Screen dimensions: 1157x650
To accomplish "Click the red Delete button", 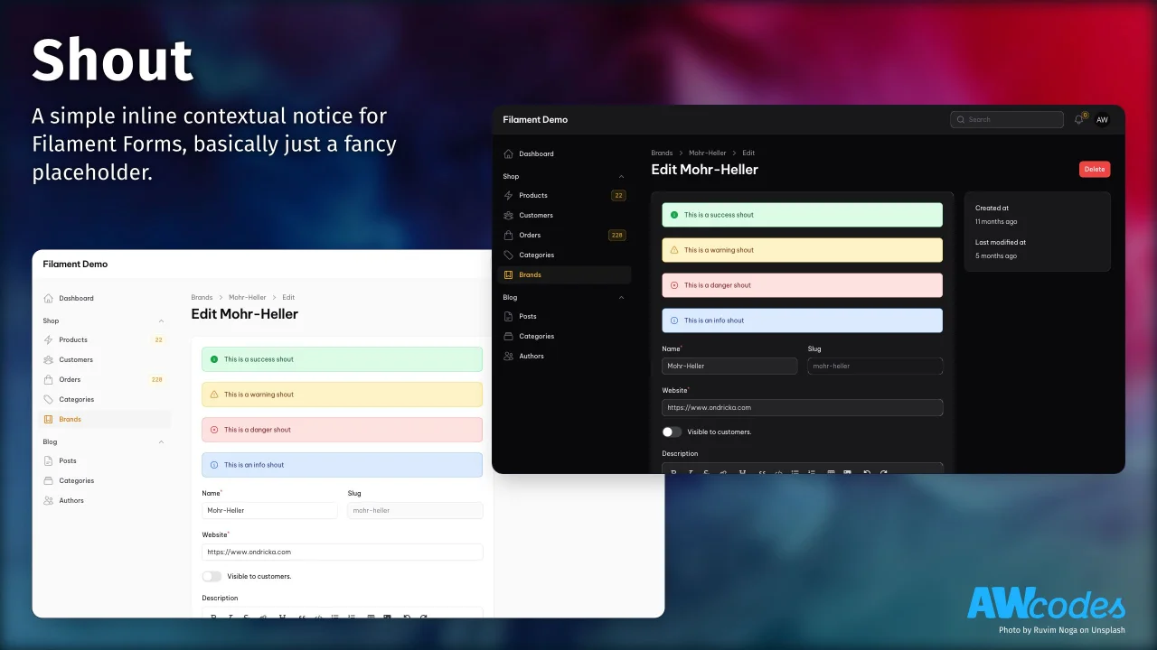I will coord(1094,169).
